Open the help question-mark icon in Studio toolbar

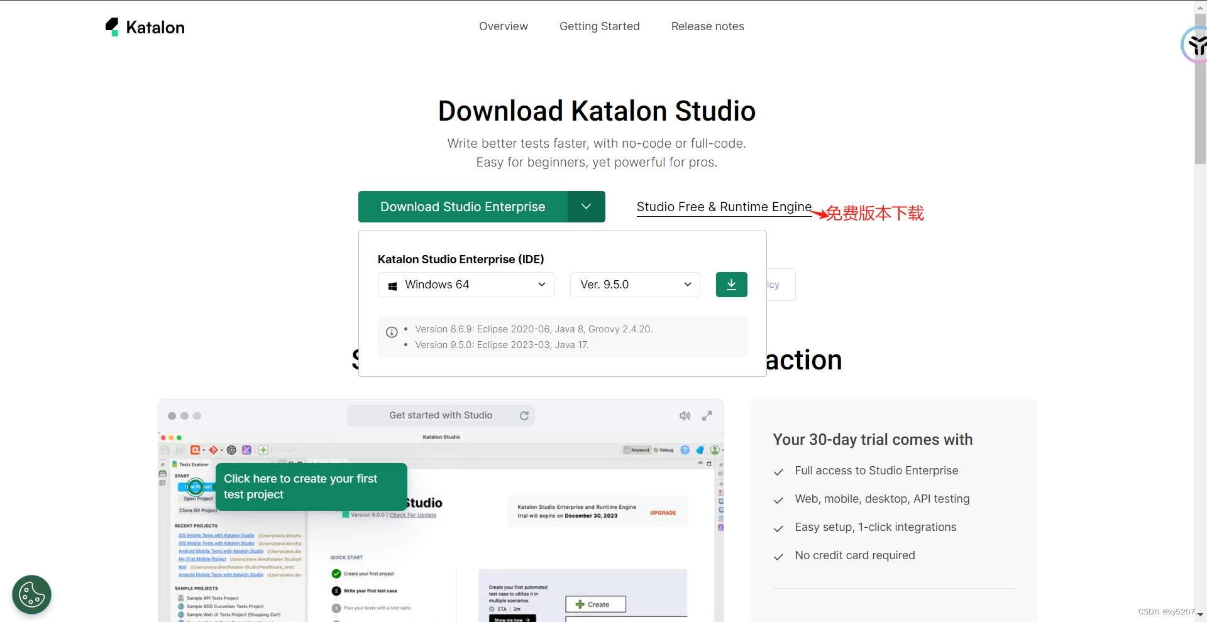tap(685, 450)
